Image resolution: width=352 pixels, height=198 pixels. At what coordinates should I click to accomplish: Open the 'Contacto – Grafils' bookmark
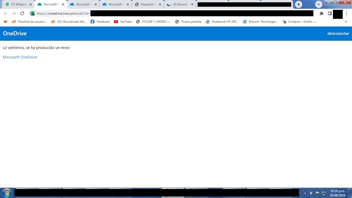point(300,22)
